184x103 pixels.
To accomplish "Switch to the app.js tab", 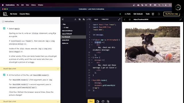I will point(96,19).
